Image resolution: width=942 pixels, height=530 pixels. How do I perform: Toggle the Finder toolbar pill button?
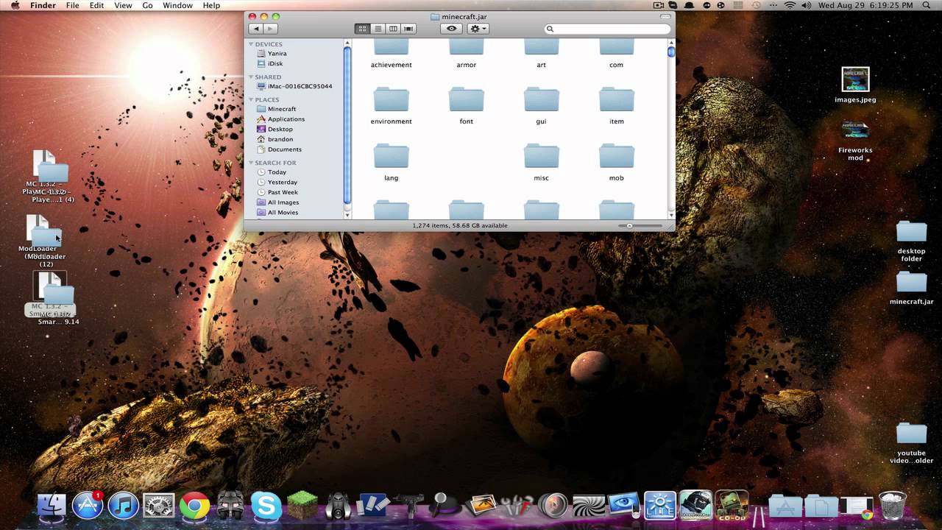(x=666, y=16)
